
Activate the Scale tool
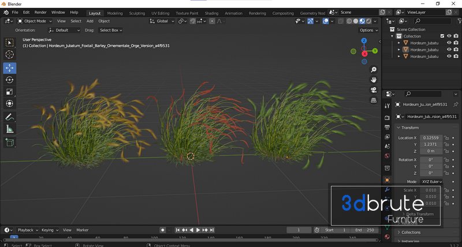pyautogui.click(x=10, y=92)
